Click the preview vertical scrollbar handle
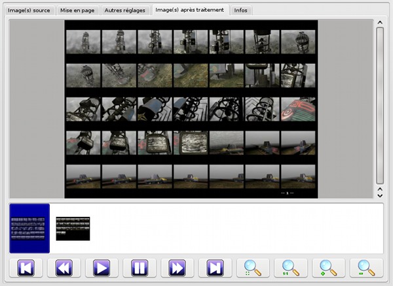This screenshot has height=286, width=393. (x=380, y=105)
